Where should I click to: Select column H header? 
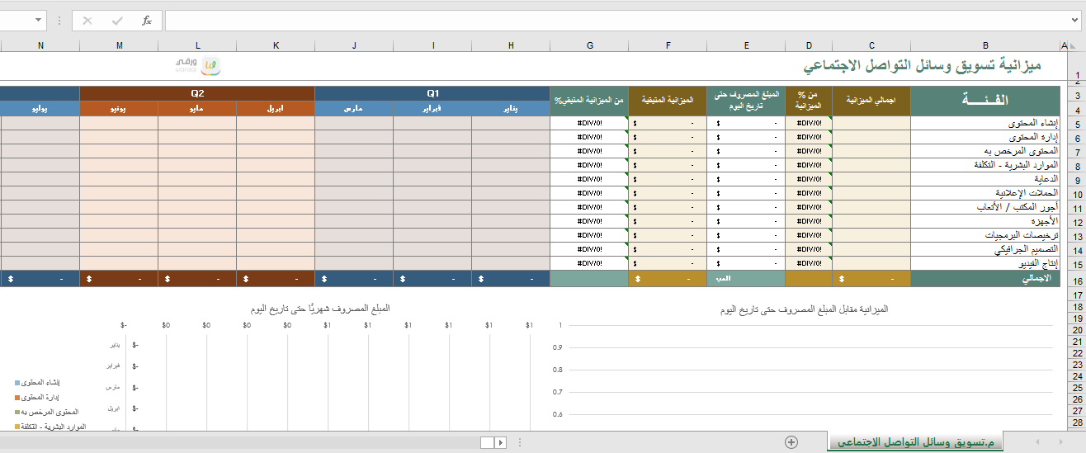(x=511, y=45)
